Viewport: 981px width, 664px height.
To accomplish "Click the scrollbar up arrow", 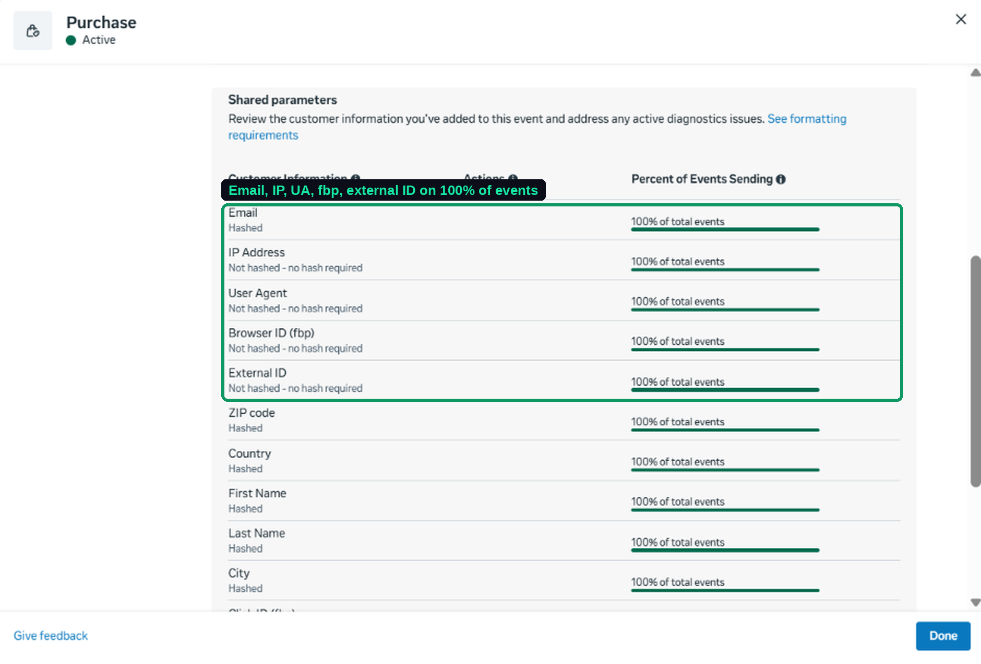I will 975,72.
